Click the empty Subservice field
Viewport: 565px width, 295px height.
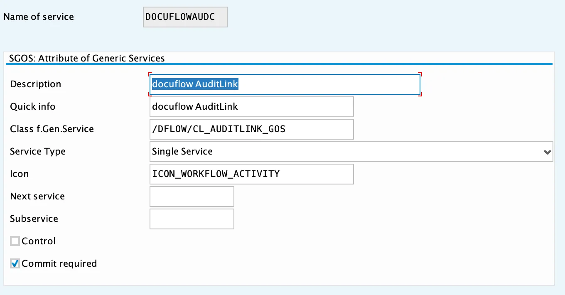[x=192, y=219]
